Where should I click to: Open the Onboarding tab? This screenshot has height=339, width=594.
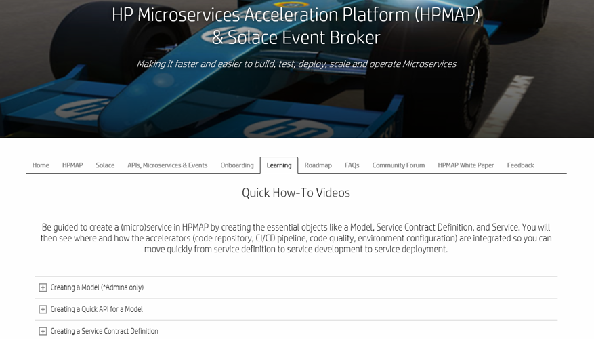237,165
